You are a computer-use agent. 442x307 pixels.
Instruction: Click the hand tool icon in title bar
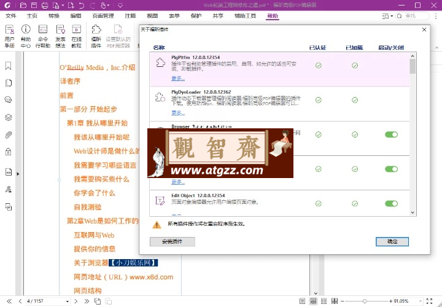pos(104,6)
